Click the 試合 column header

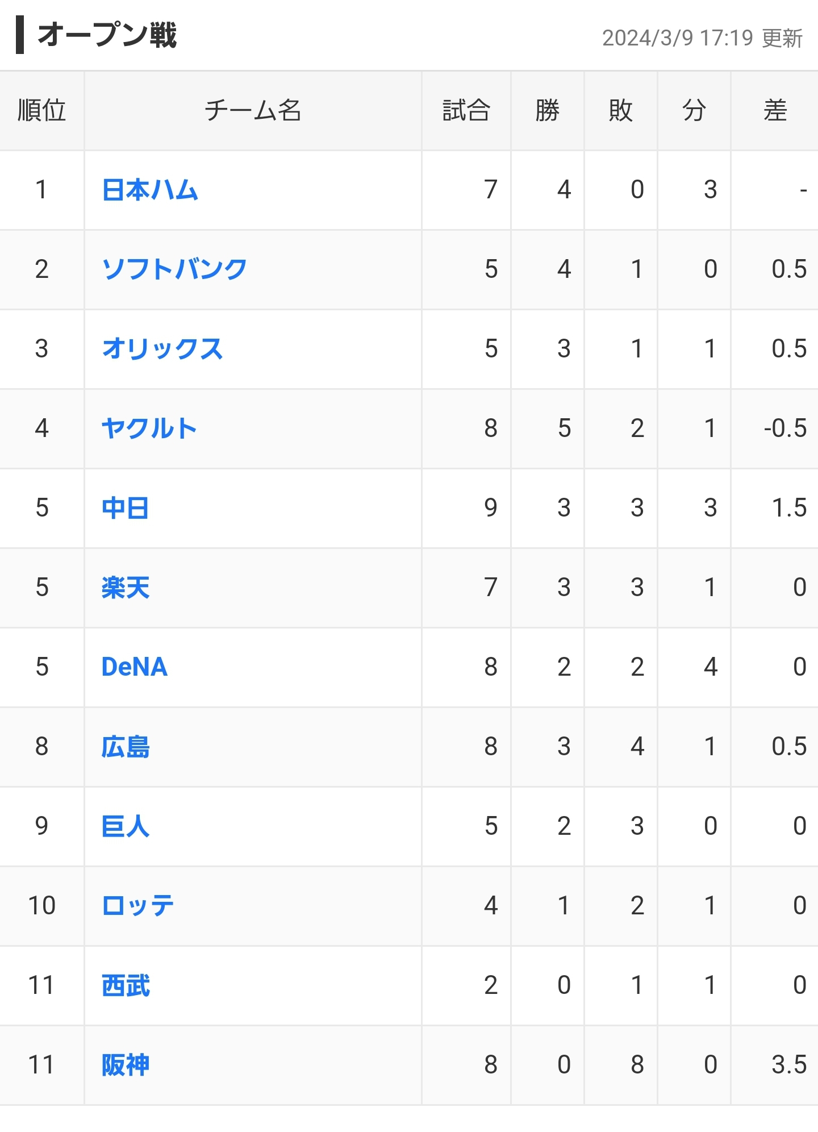coord(466,110)
